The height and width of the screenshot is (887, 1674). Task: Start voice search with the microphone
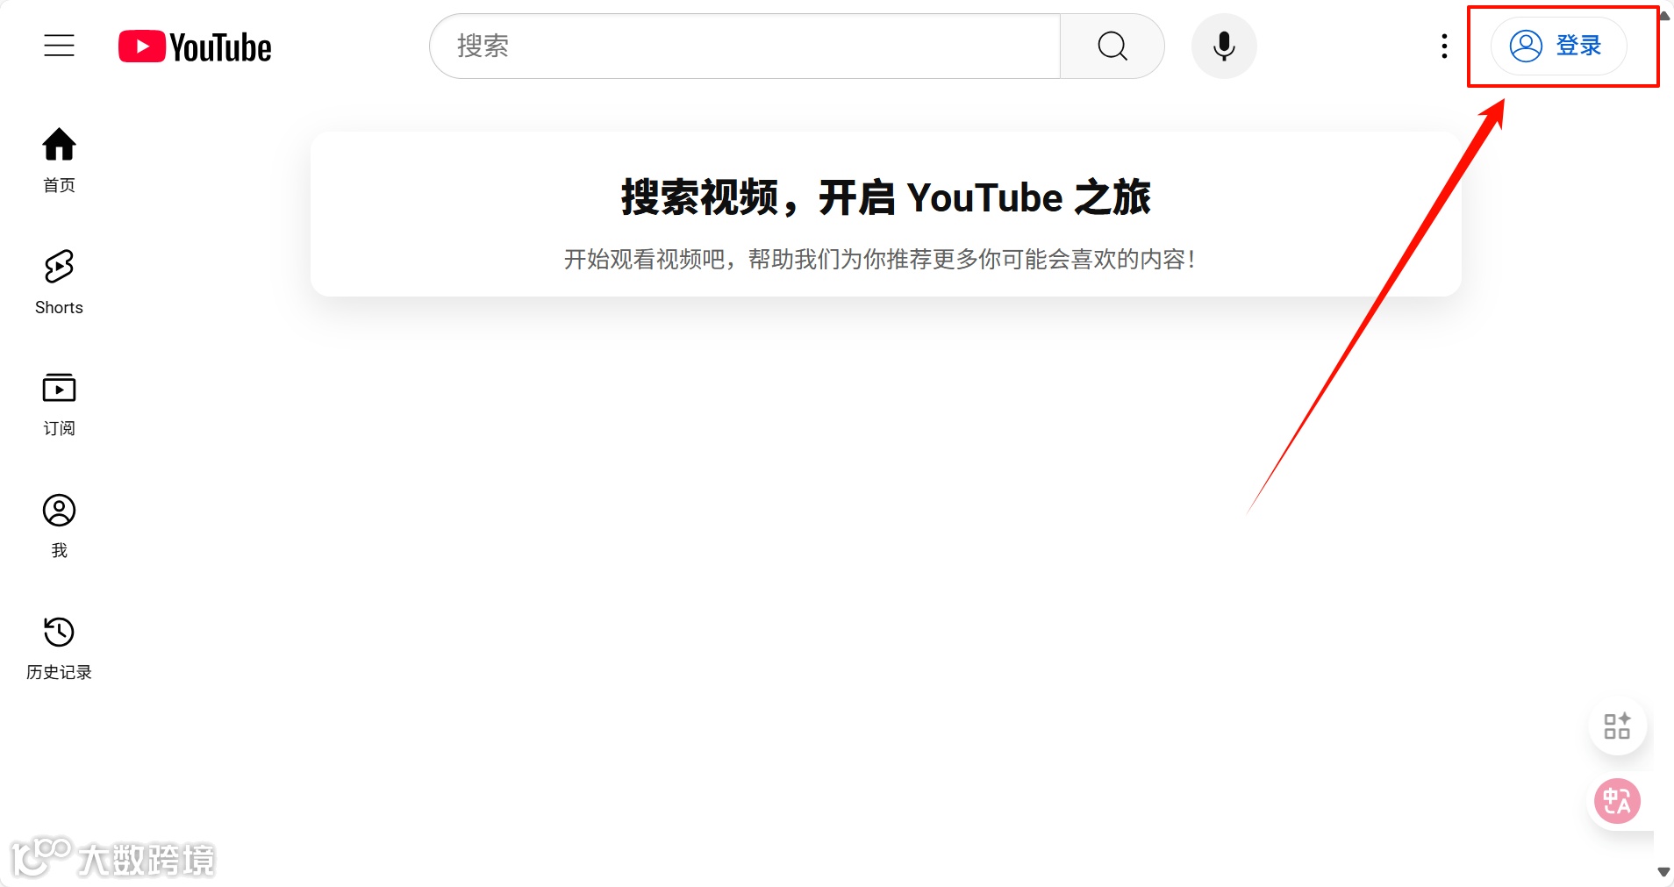[x=1224, y=46]
